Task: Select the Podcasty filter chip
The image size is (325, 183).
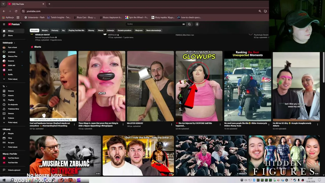Action: point(55,30)
